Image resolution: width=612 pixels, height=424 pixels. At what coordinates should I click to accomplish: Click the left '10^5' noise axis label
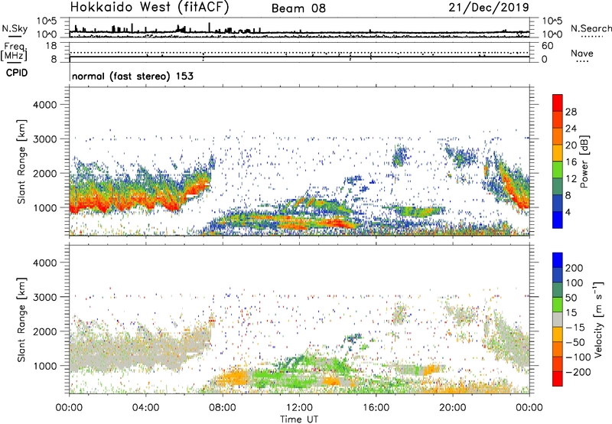point(47,21)
